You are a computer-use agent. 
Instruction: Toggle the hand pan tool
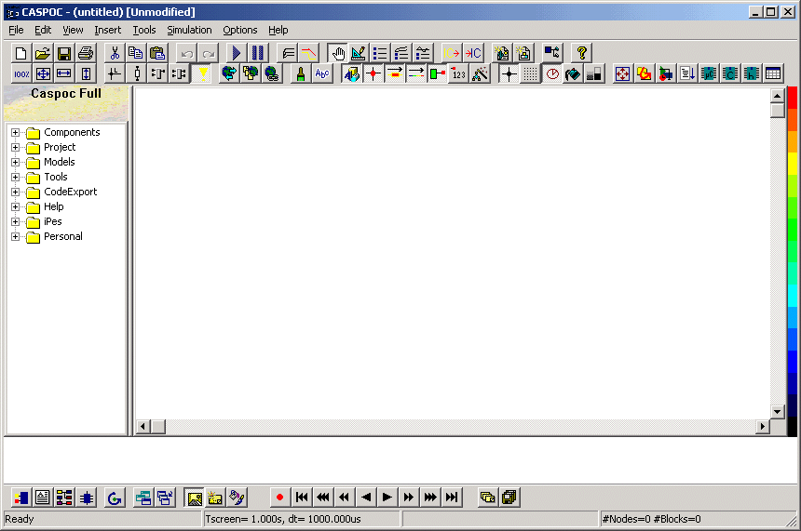[x=337, y=53]
